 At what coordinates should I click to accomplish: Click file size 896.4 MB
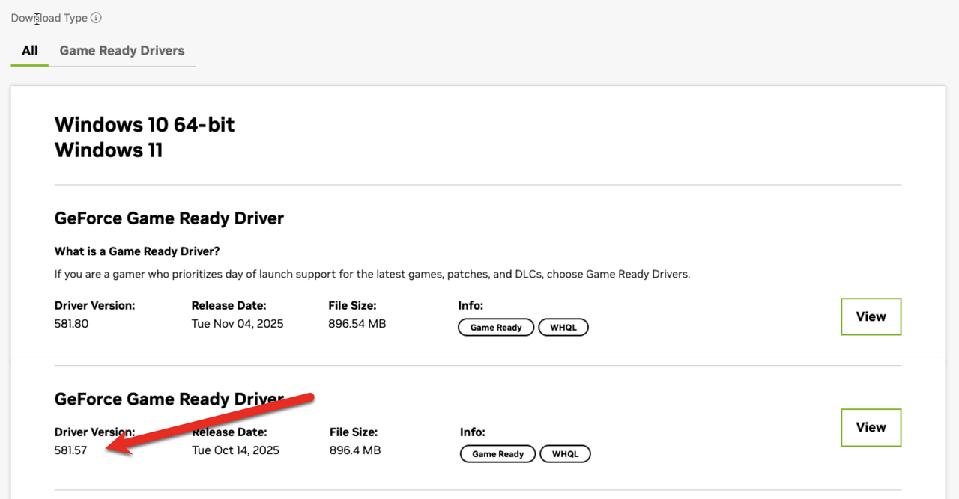(x=355, y=450)
